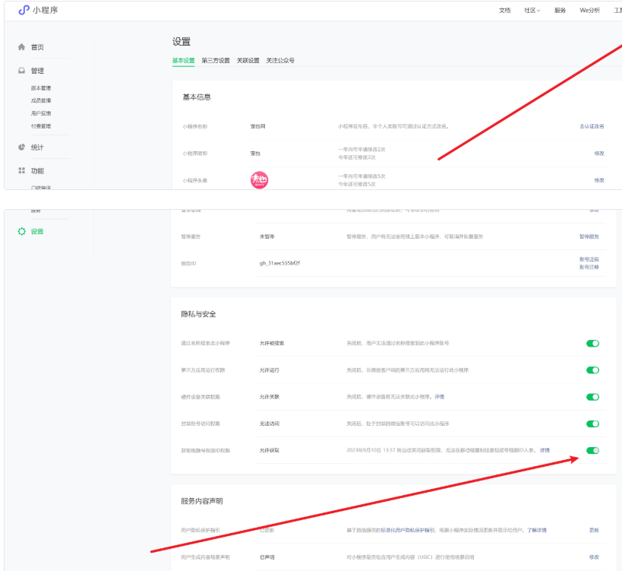The image size is (622, 571).
Task: Click the 宠也网 name value
Action: click(258, 126)
